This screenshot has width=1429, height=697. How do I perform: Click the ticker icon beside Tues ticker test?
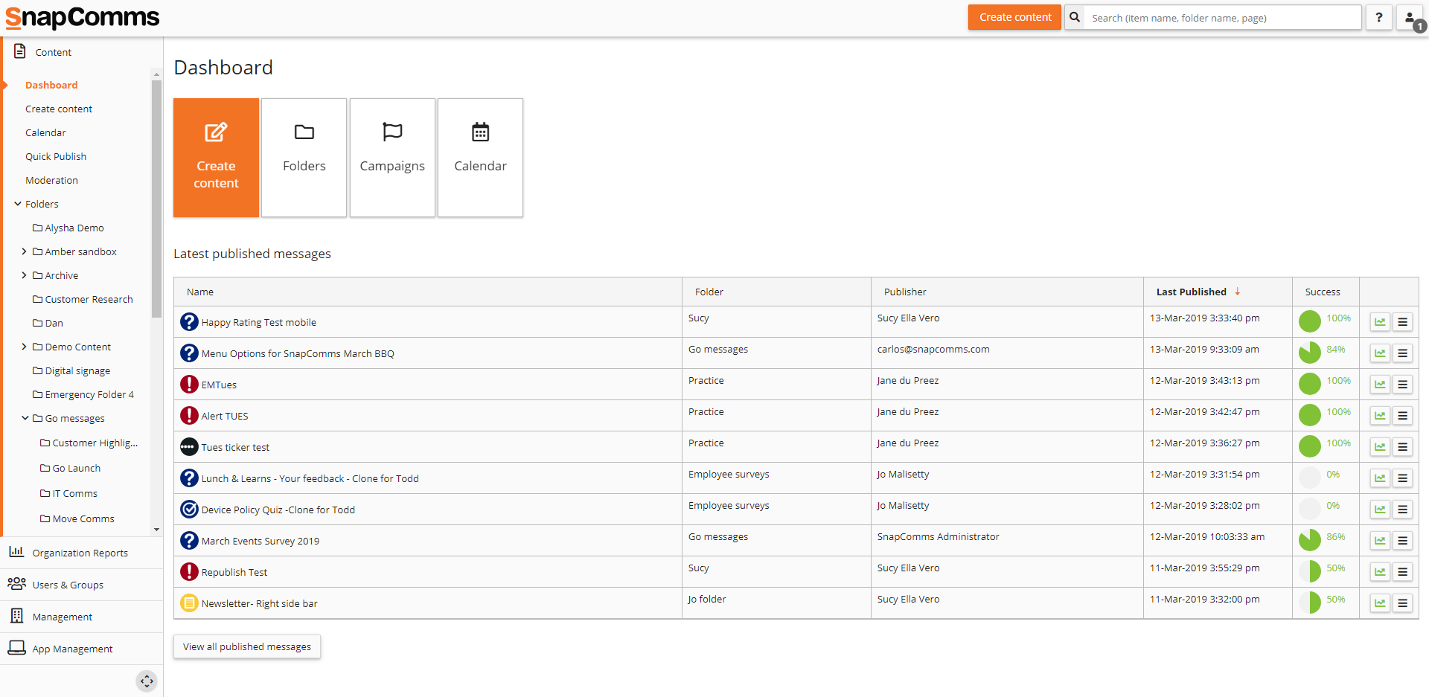point(189,447)
